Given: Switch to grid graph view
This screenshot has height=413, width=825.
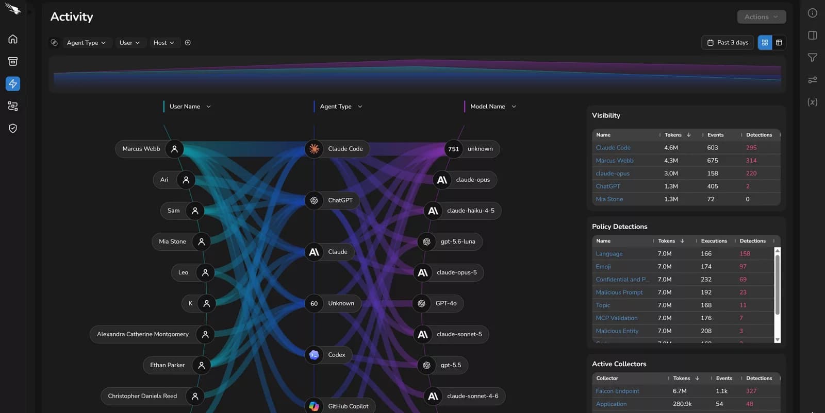Looking at the screenshot, I should [x=765, y=43].
